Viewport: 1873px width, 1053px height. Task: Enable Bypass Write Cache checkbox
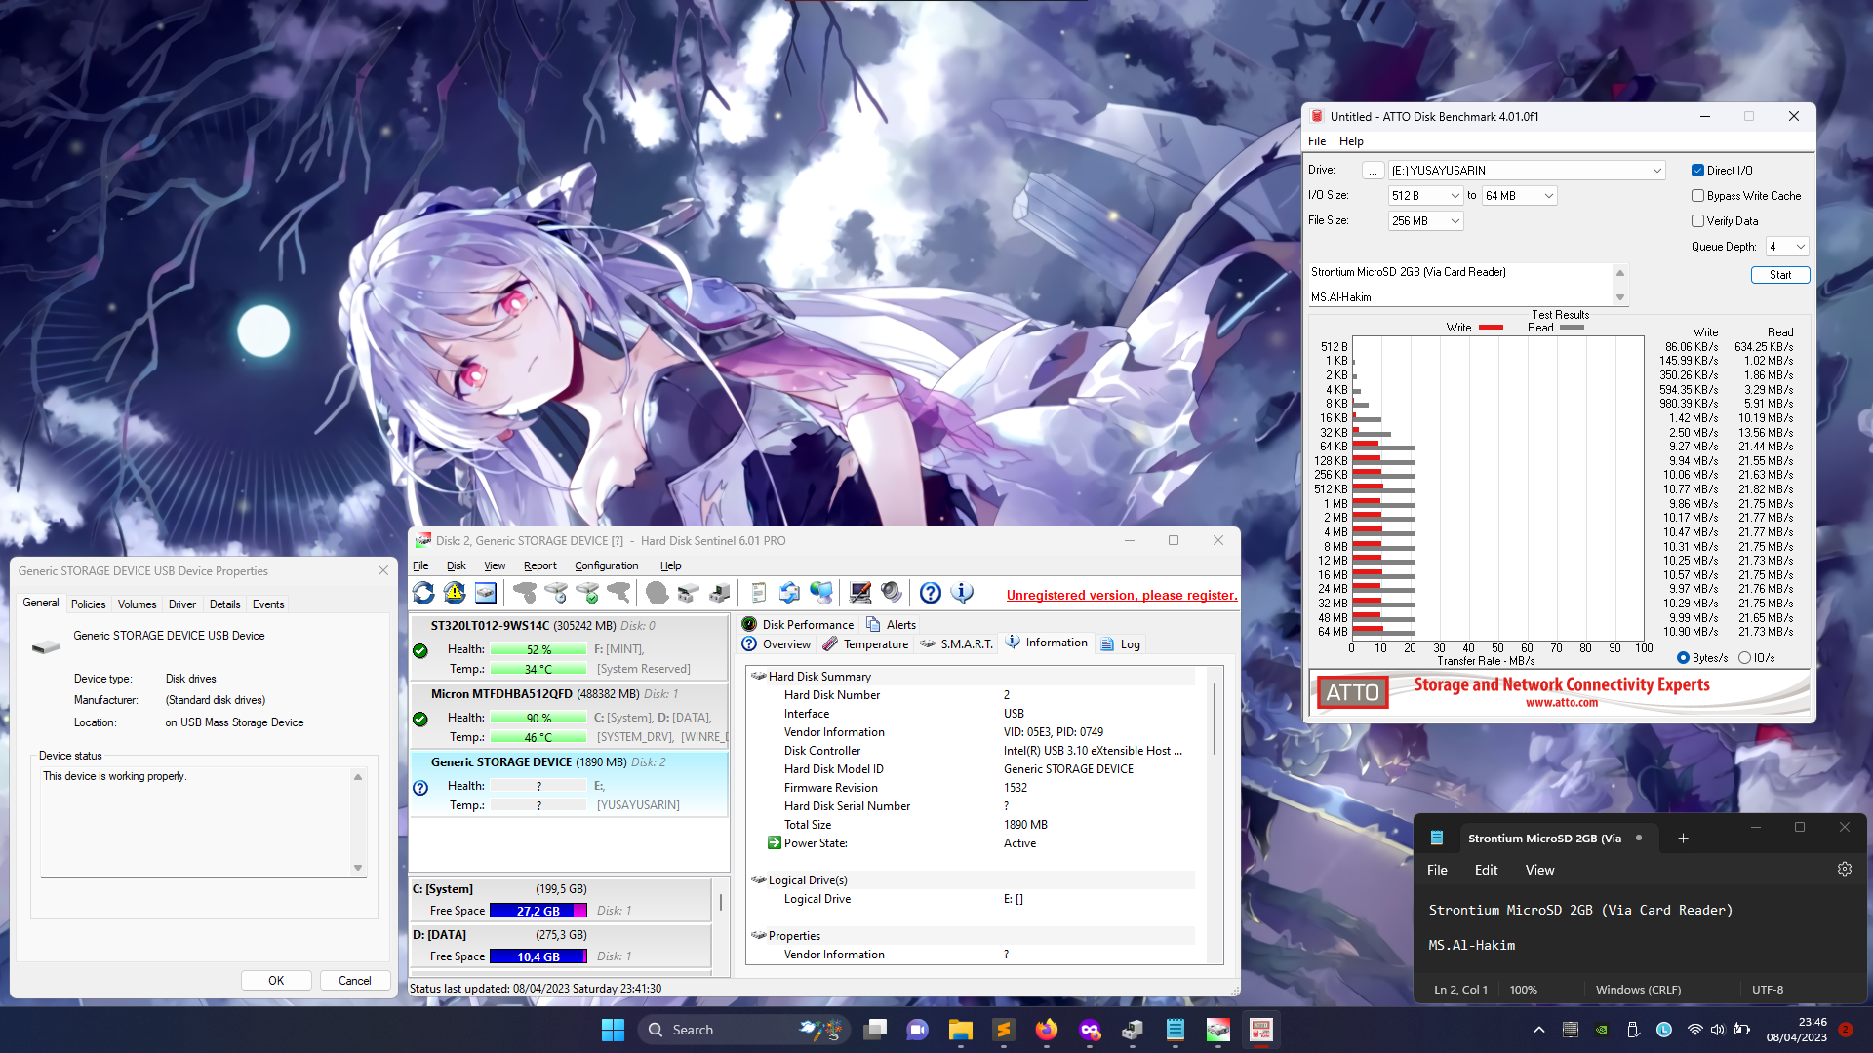(1697, 196)
